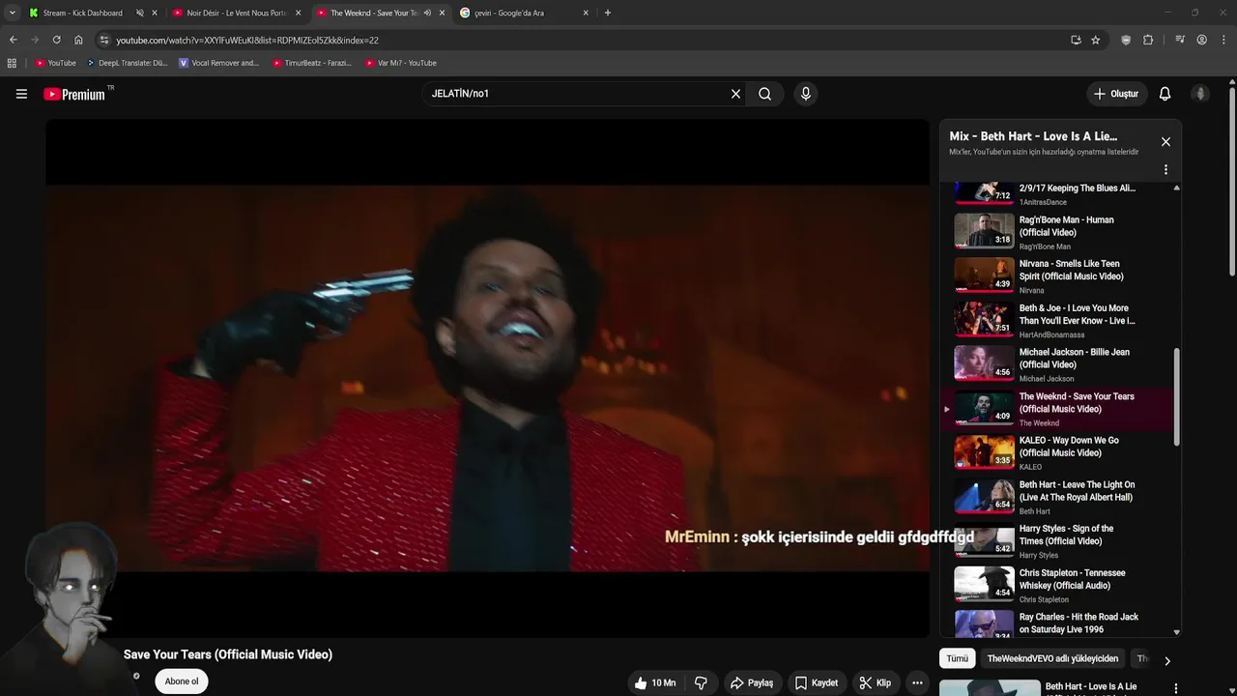Open TimurBeatz bookmark

coord(312,63)
